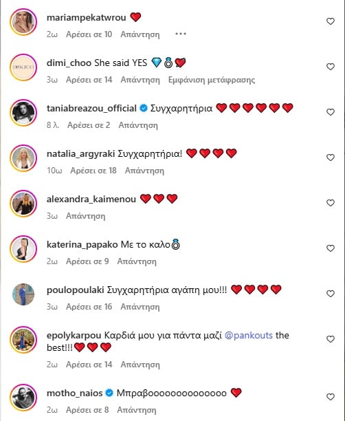Screen dimensions: 345x421
Task: Tap heart icon next to taniabreazou_official comment
Action: (x=331, y=112)
